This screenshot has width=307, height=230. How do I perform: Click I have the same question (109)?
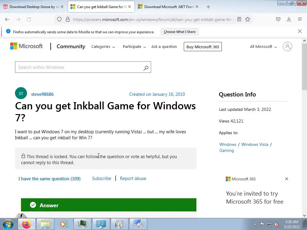point(49,179)
